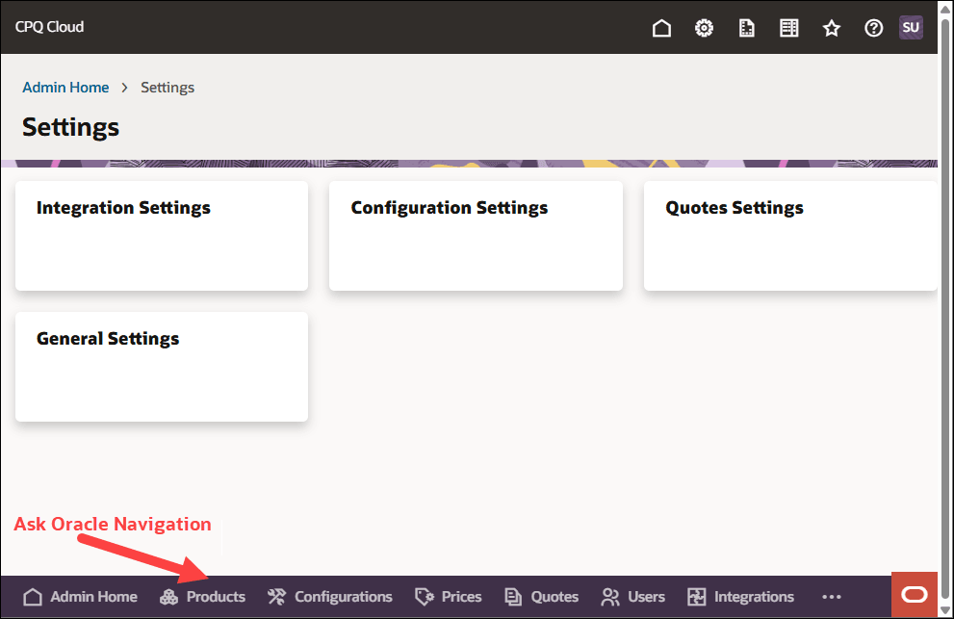This screenshot has height=619, width=954.
Task: Click the SU user avatar
Action: (911, 27)
